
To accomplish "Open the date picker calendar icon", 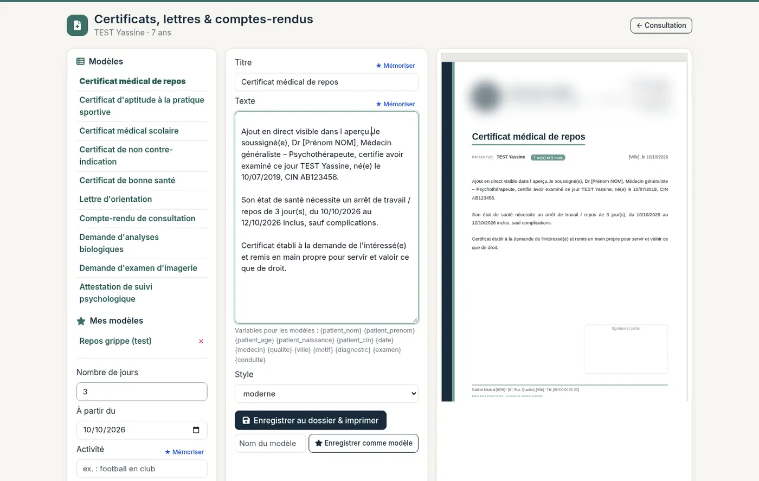I will point(196,430).
